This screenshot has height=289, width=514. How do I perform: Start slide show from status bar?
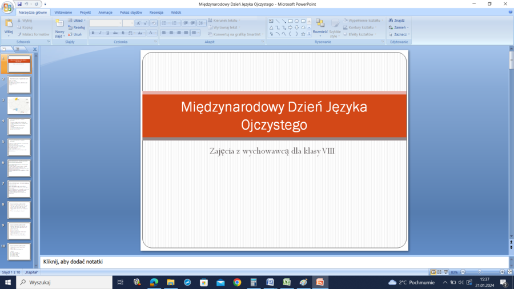(x=445, y=272)
